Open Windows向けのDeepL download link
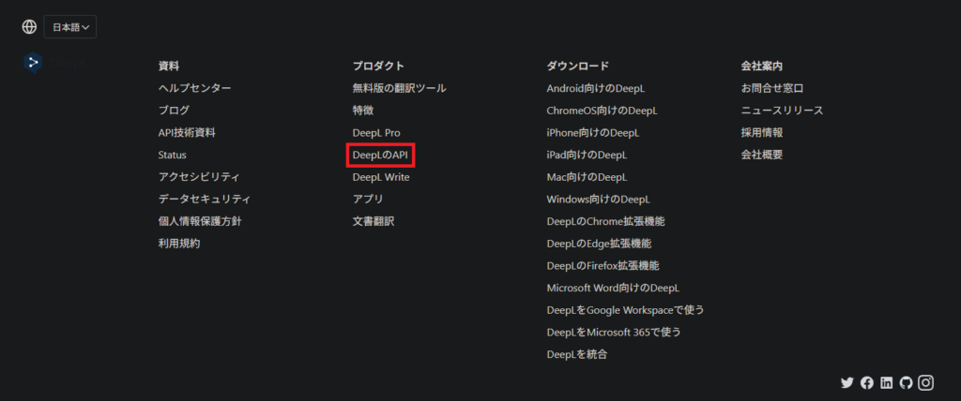Viewport: 961px width, 401px height. (599, 200)
